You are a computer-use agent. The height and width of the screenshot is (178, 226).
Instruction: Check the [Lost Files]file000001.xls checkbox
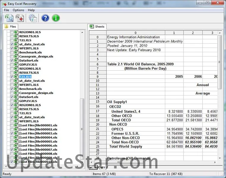pos(12,125)
